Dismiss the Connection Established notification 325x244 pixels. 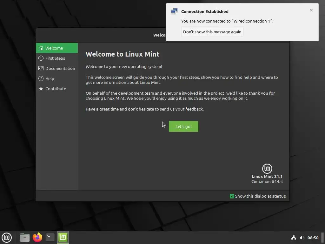(311, 10)
